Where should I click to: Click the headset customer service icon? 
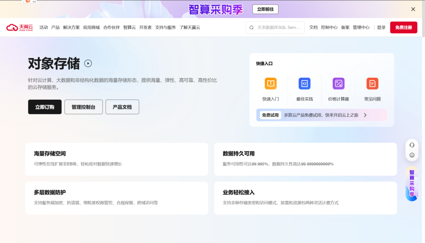point(412,145)
